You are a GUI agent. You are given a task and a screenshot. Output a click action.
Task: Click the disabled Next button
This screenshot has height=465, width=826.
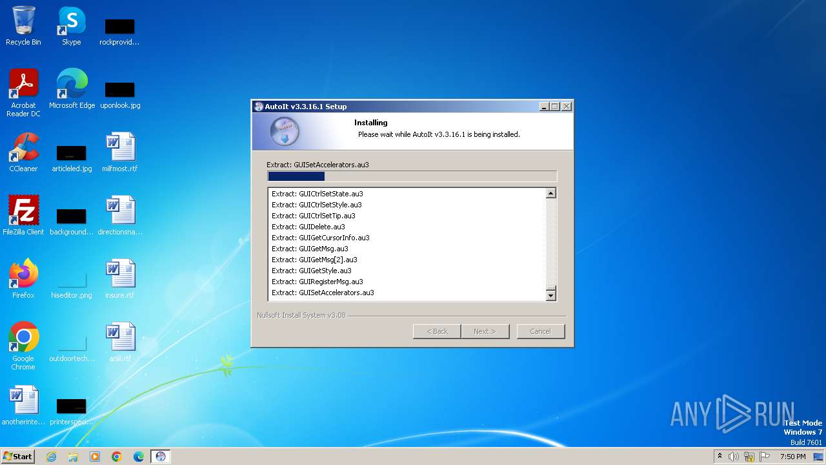click(x=485, y=331)
